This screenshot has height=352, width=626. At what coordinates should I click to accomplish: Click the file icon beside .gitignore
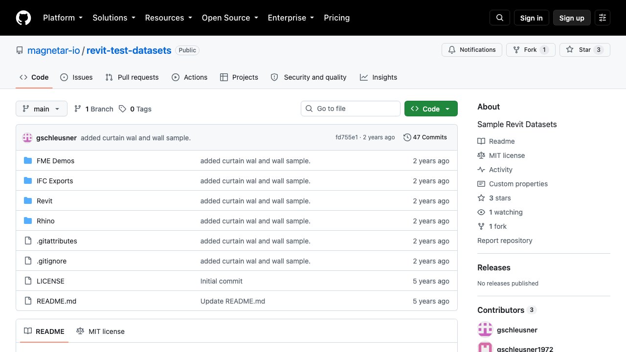(x=28, y=261)
